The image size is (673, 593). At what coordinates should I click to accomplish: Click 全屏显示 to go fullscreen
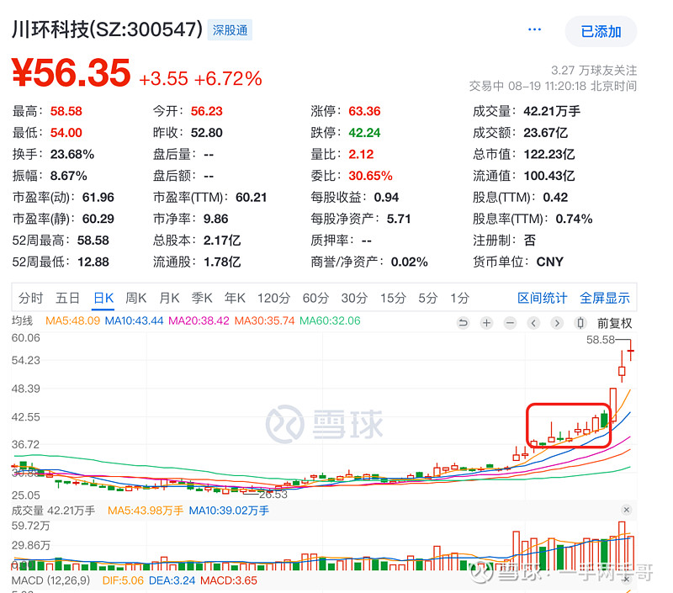pyautogui.click(x=604, y=298)
